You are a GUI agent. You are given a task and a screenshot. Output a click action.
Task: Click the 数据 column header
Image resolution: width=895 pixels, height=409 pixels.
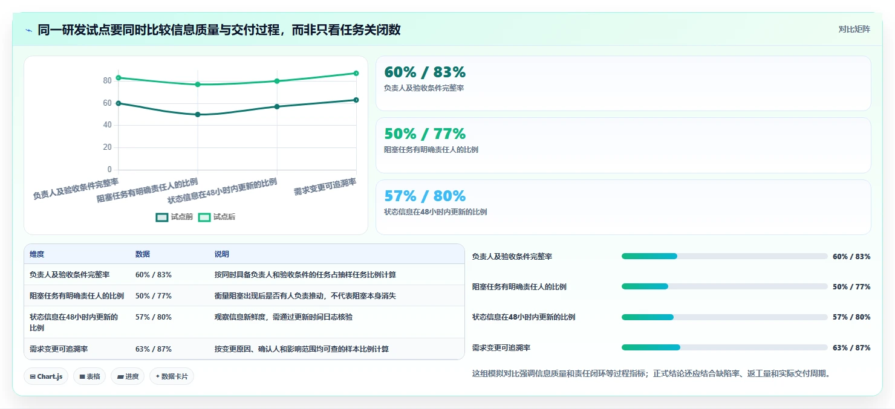[143, 254]
